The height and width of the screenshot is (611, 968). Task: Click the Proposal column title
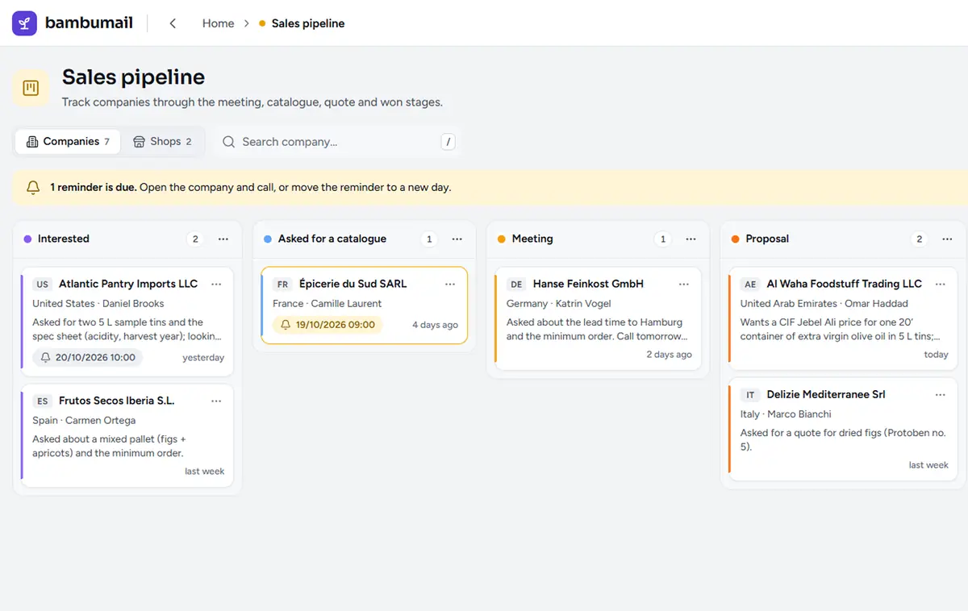tap(767, 239)
